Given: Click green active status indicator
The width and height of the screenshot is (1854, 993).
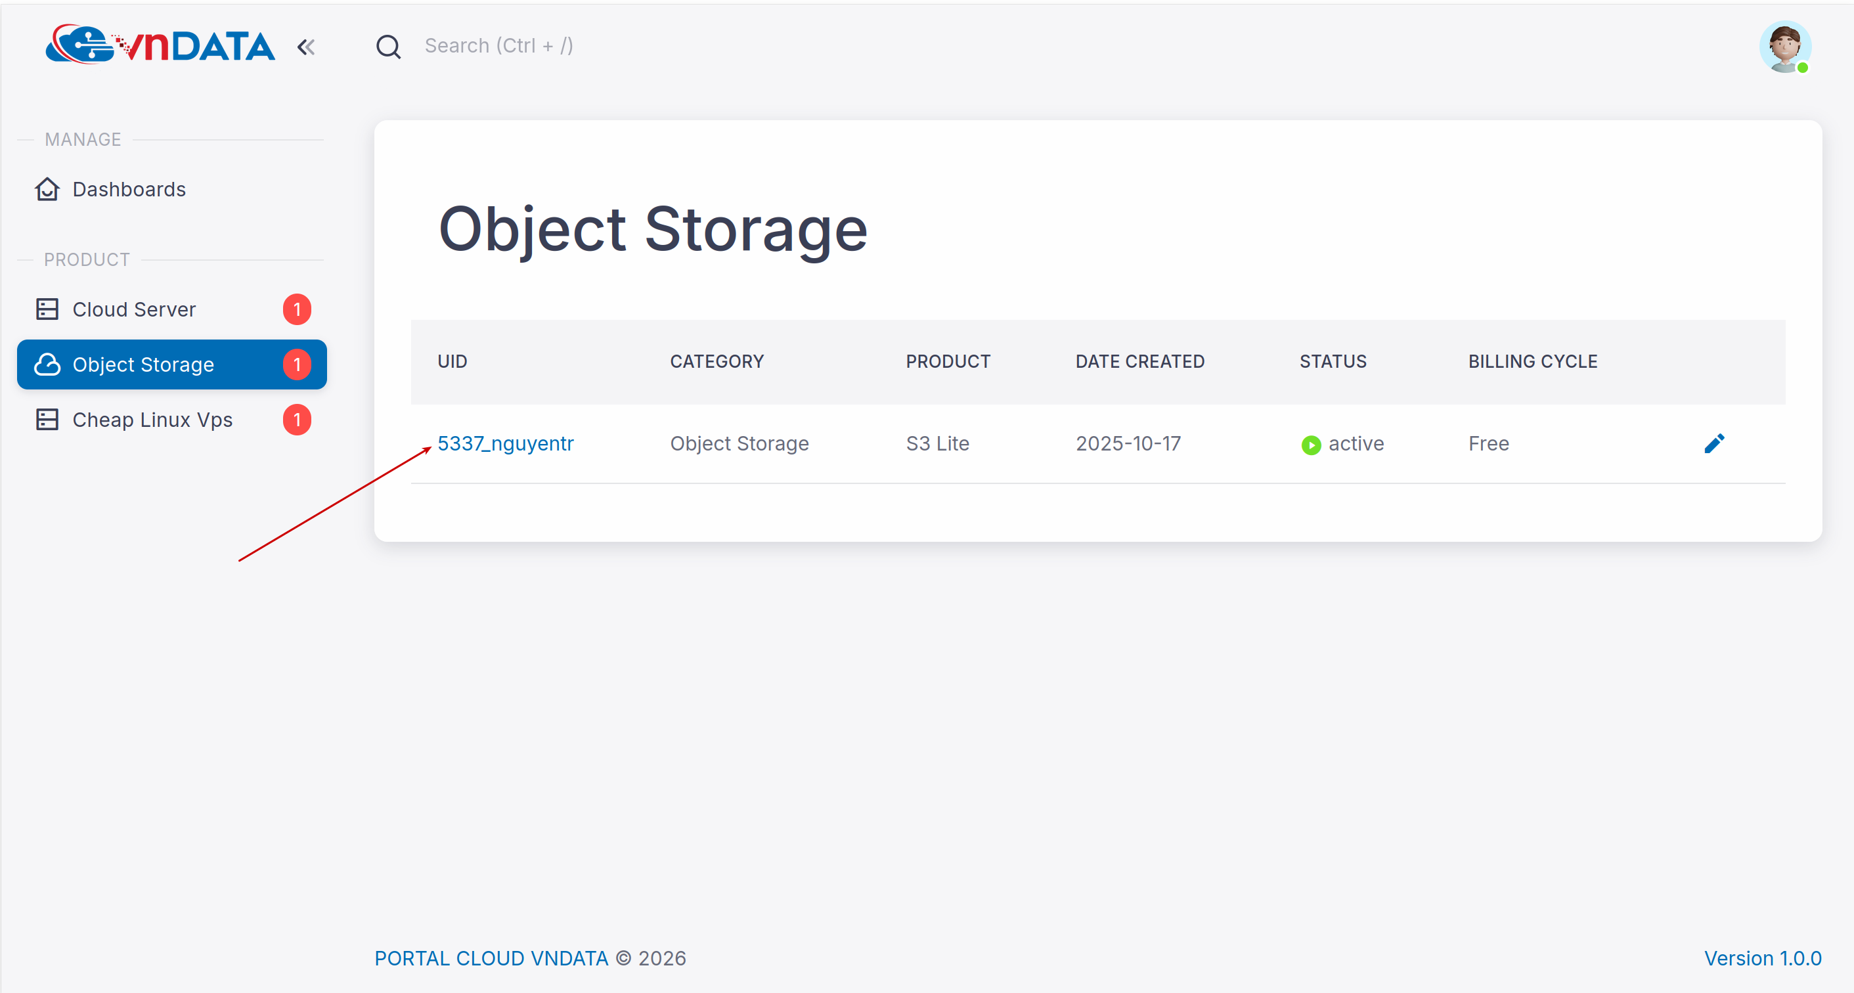Looking at the screenshot, I should (1312, 445).
